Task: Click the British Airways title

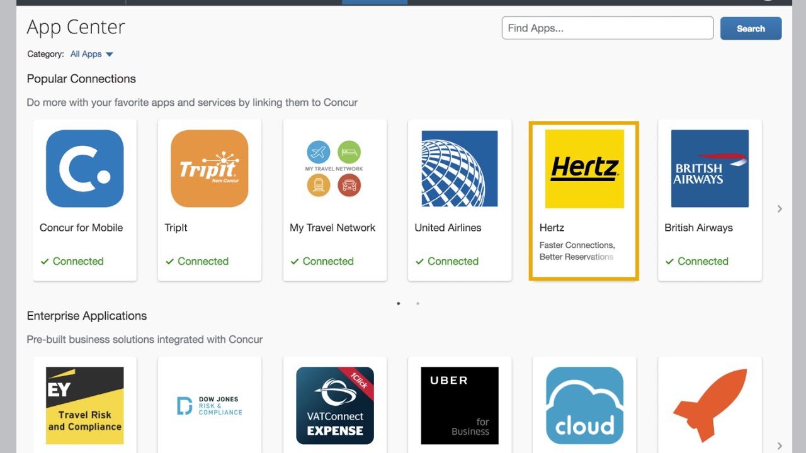Action: coord(698,228)
